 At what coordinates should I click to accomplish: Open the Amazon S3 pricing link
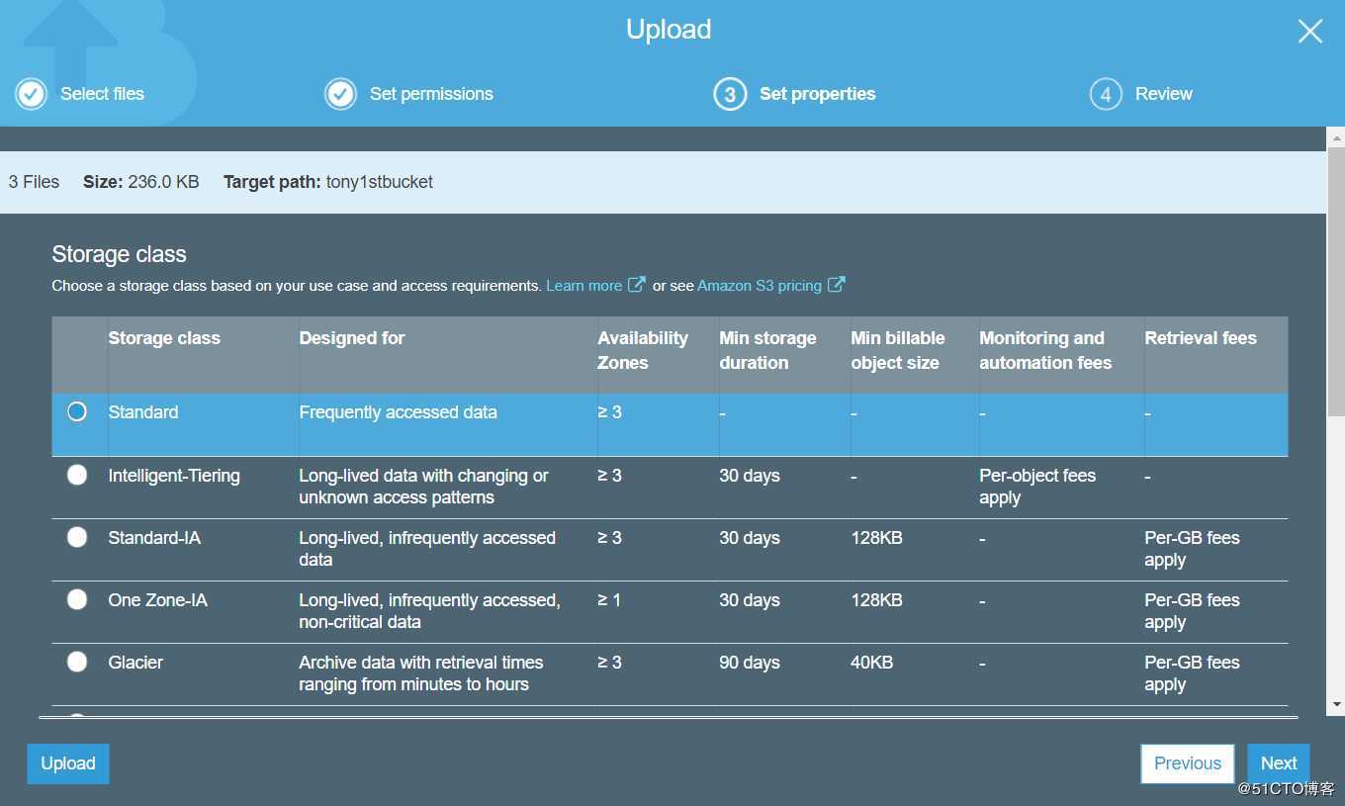coord(760,285)
